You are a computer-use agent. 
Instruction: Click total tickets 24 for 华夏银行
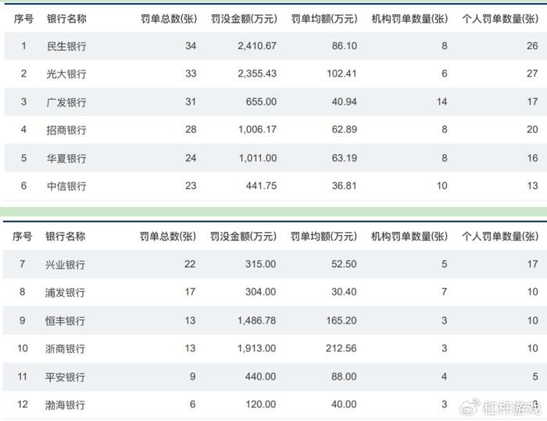[x=191, y=158]
